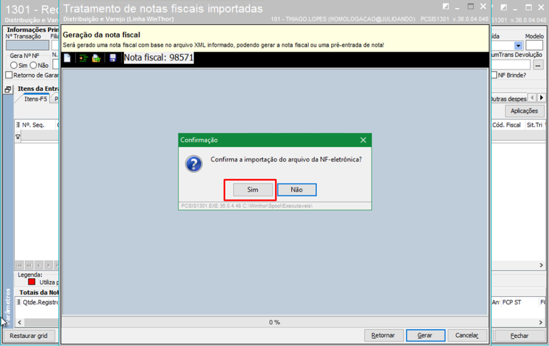This screenshot has height=346, width=549.
Task: Click the blue question mark icon
Action: pos(194,163)
